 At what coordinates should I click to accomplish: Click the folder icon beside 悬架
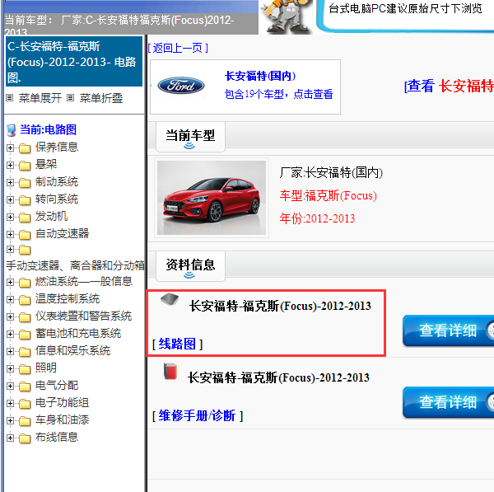pos(25,166)
